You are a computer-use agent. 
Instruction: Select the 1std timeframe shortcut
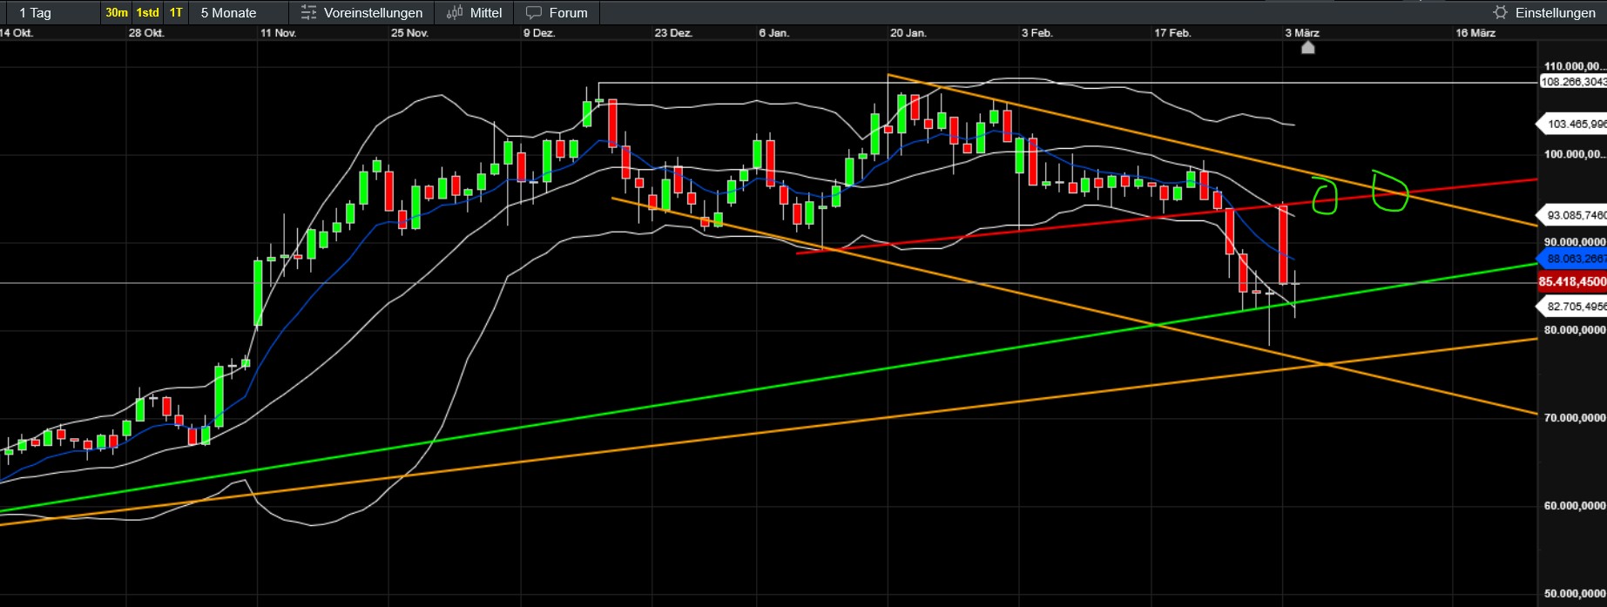pyautogui.click(x=148, y=13)
